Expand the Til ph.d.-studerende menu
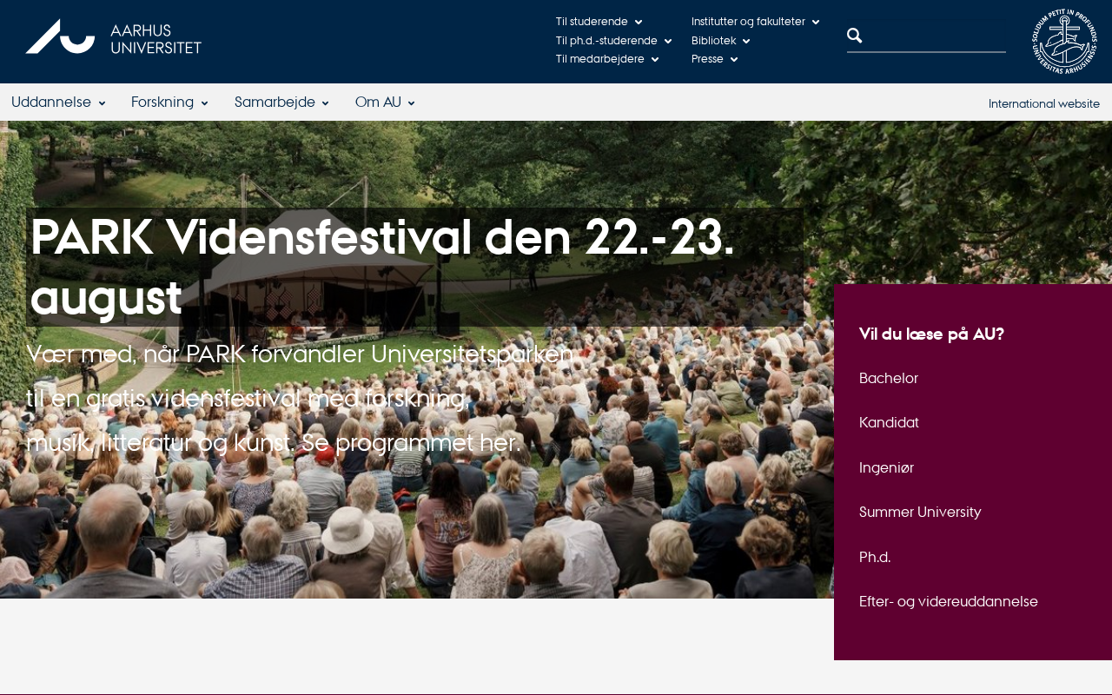 [613, 41]
